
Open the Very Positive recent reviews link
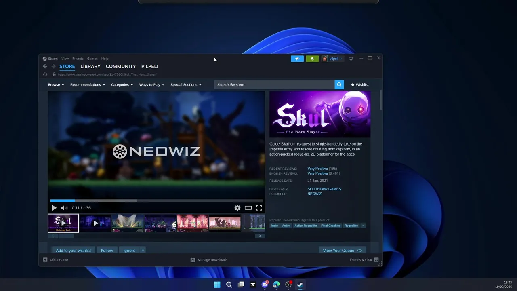click(317, 169)
